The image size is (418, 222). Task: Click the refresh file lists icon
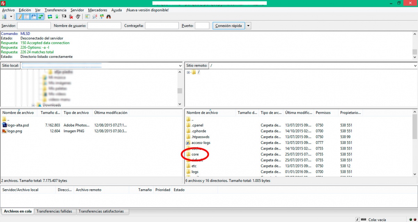[x=50, y=16]
